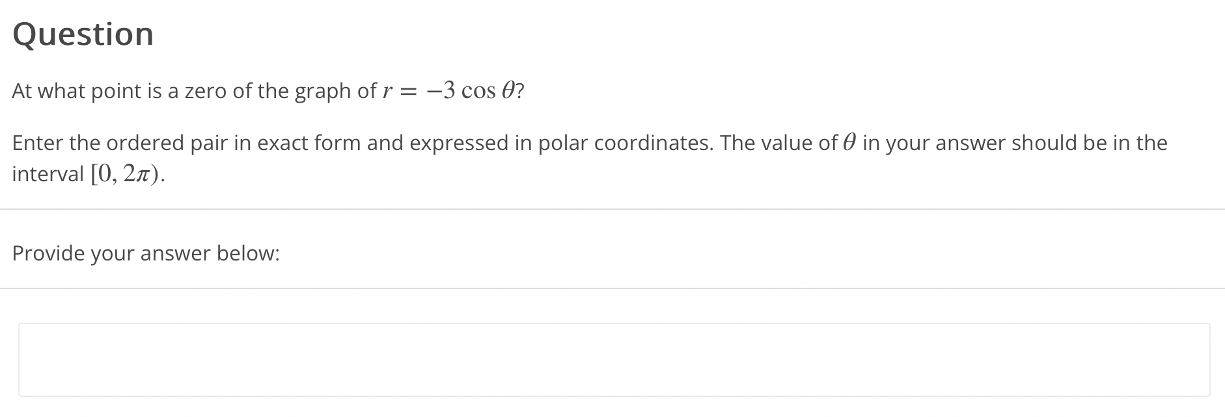1225x417 pixels.
Task: Click the phrase 'Provide your answer below:'
Action: 146,253
